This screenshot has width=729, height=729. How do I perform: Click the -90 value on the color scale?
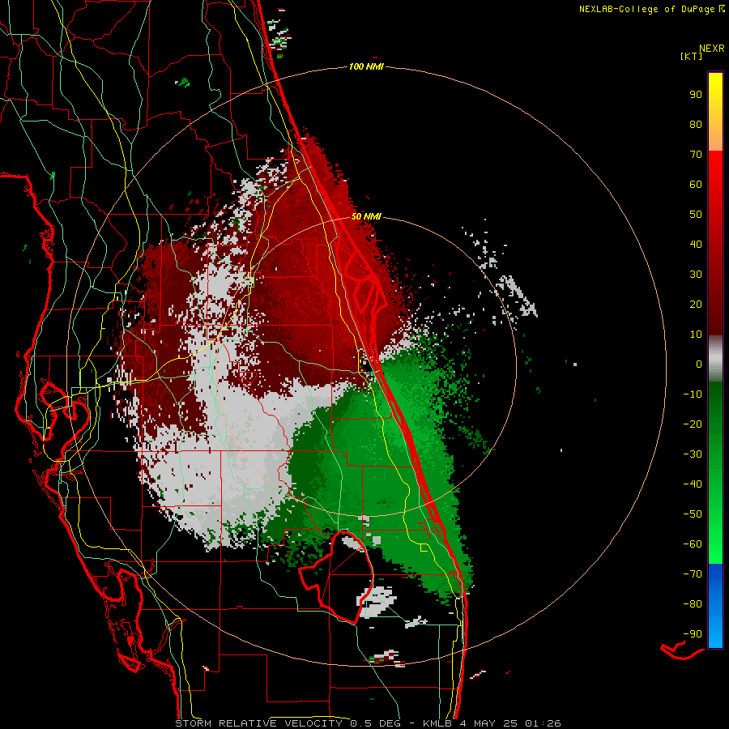coord(693,634)
